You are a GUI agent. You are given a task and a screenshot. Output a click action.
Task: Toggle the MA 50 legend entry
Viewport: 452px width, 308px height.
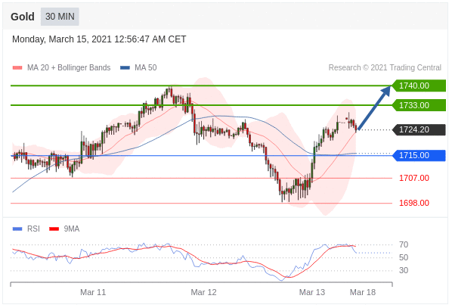click(138, 67)
